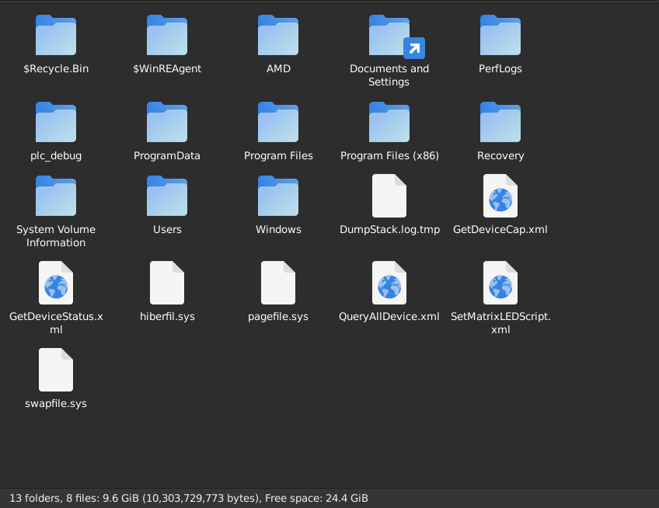Select the Program Files (x86) folder

click(x=389, y=123)
